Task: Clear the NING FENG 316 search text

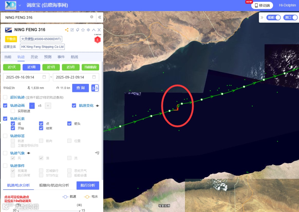Action: (x=92, y=17)
